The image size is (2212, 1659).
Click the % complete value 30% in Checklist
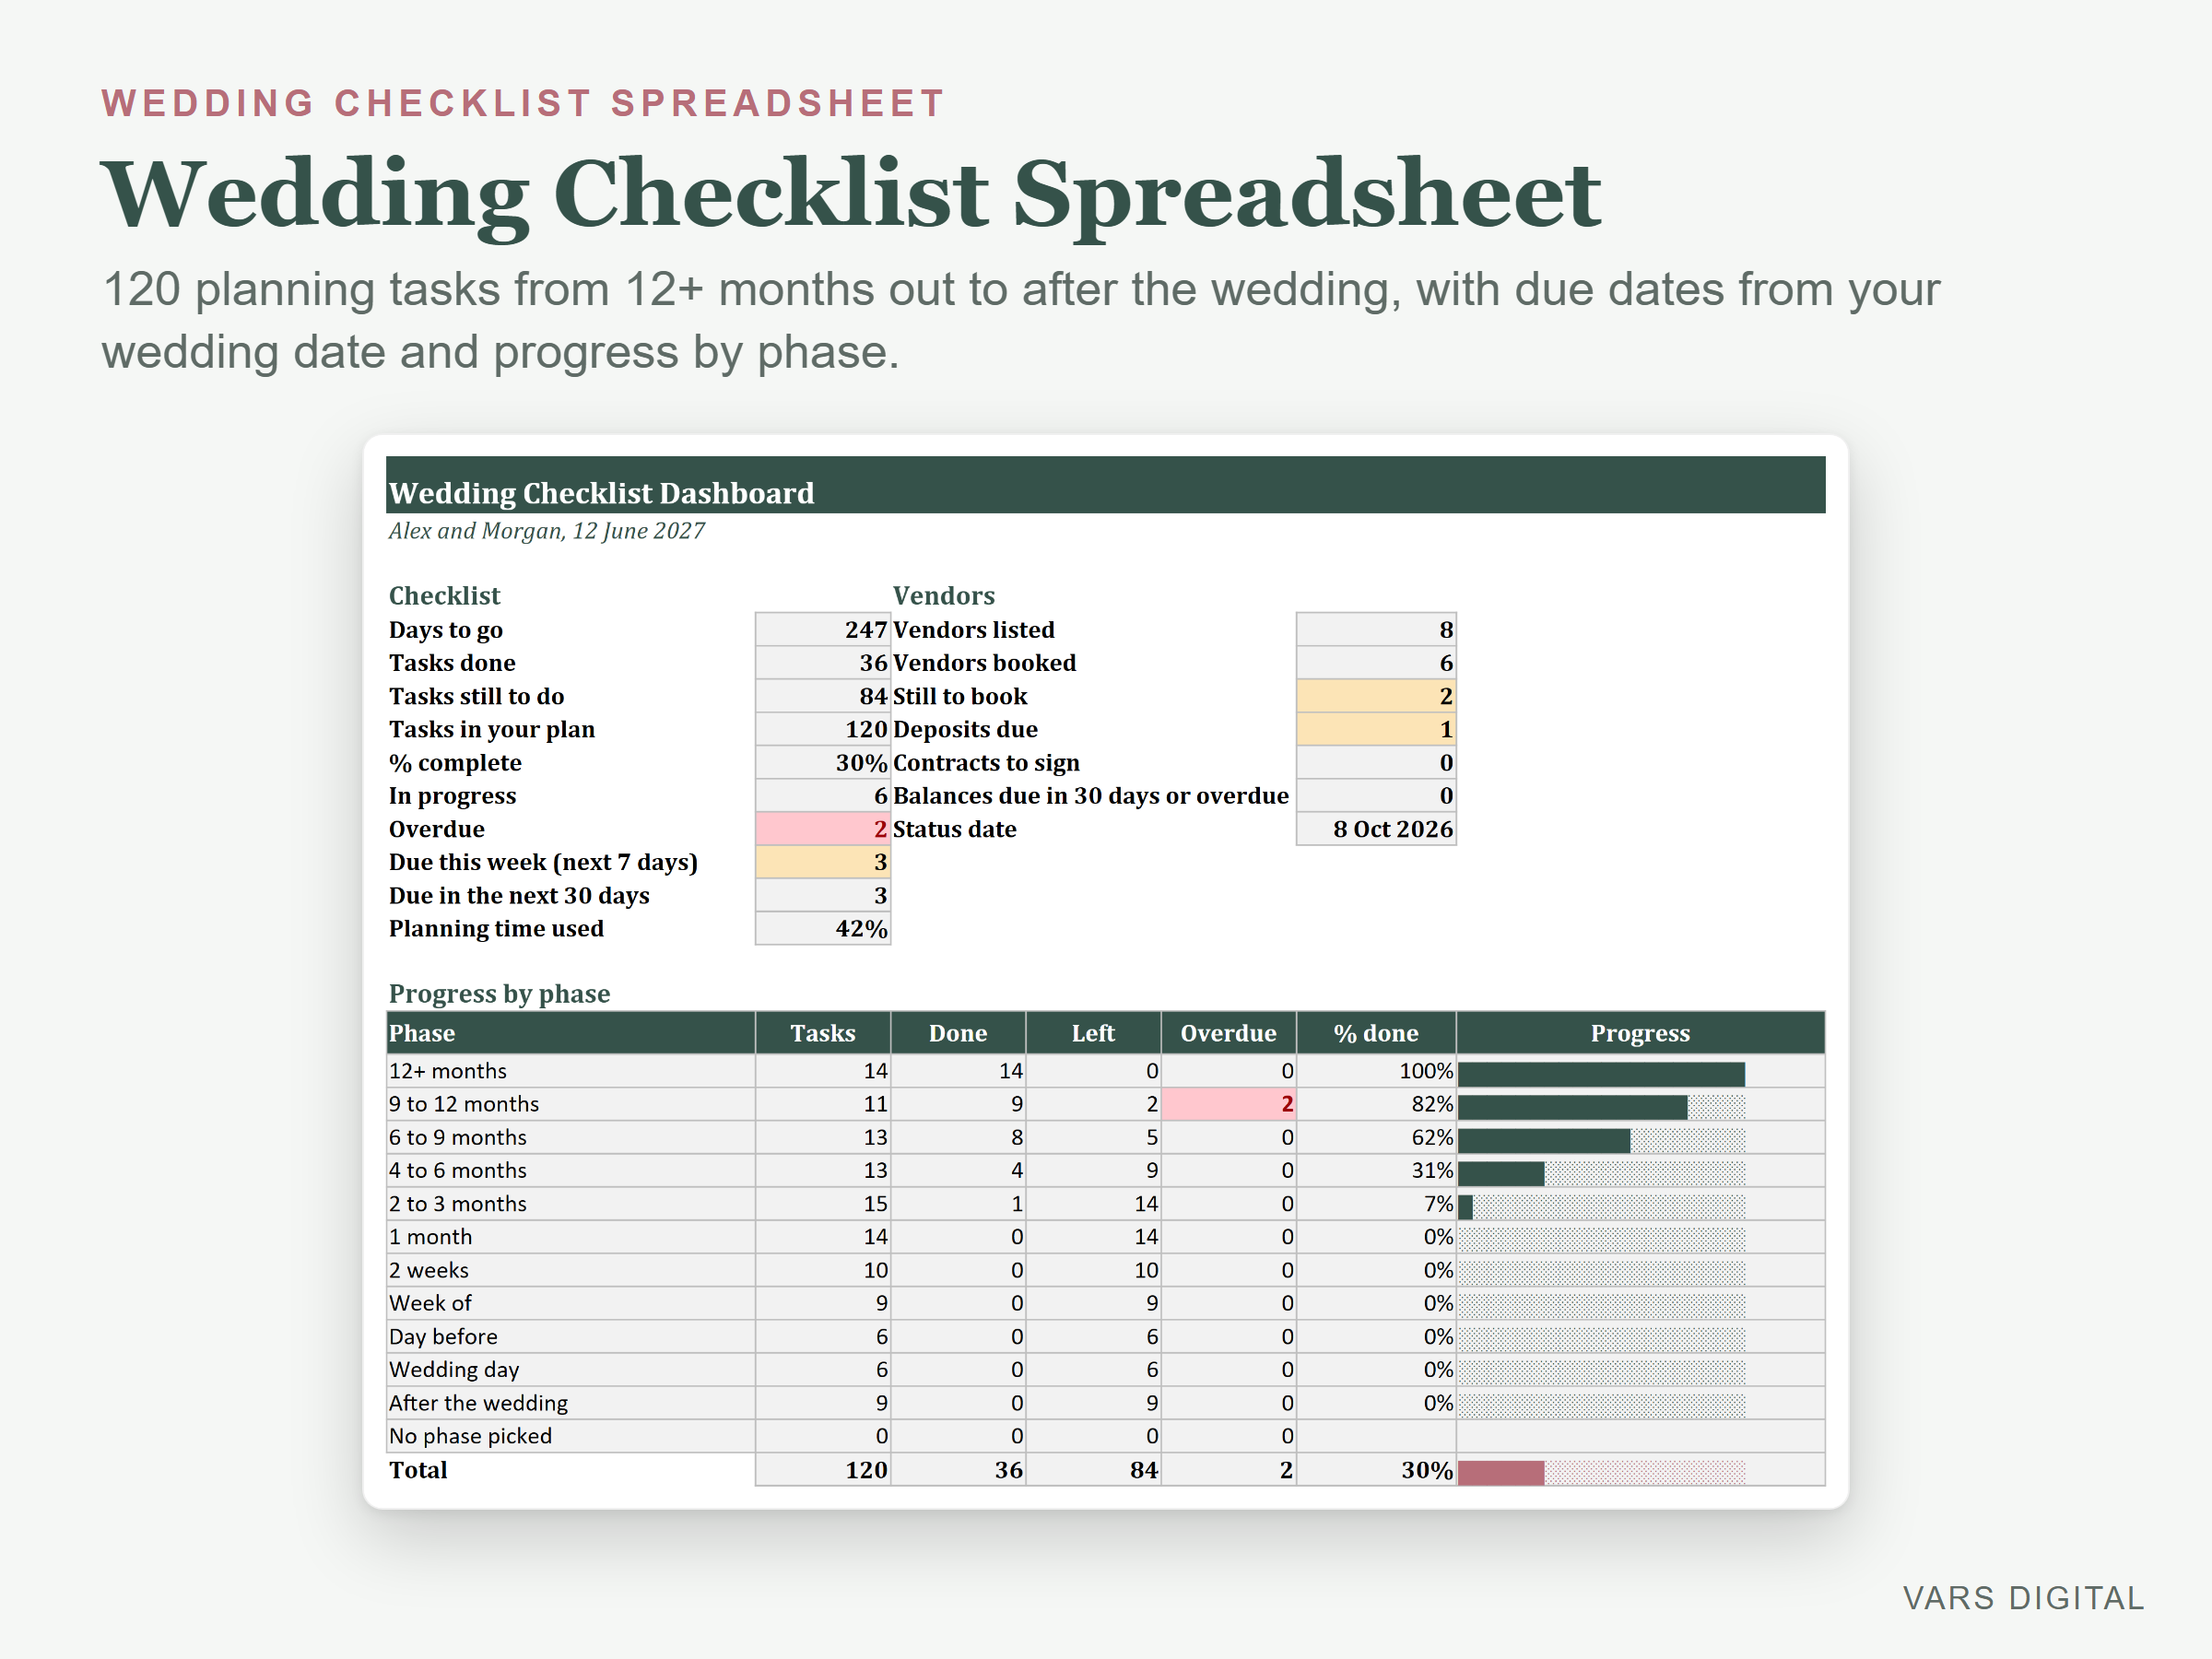[x=822, y=763]
